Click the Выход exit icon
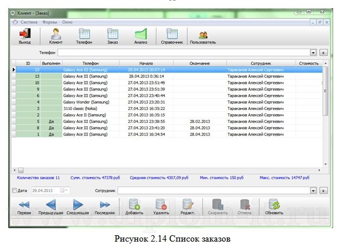Image resolution: width=350 pixels, height=248 pixels. point(25,35)
